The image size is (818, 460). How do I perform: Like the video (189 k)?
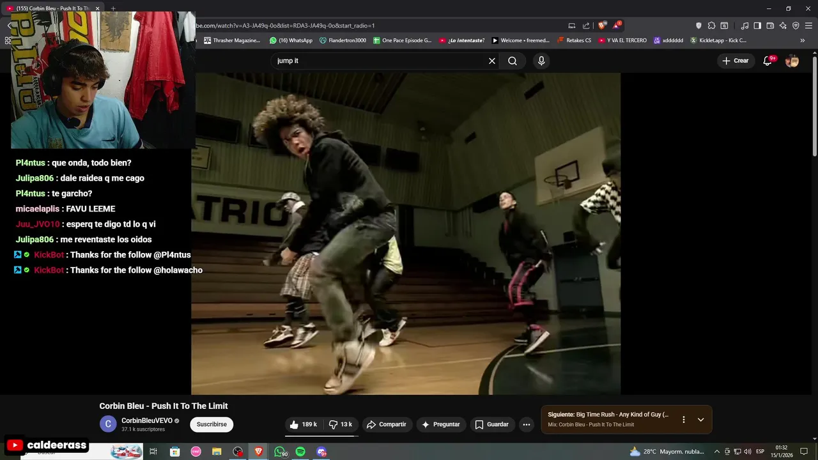[303, 424]
